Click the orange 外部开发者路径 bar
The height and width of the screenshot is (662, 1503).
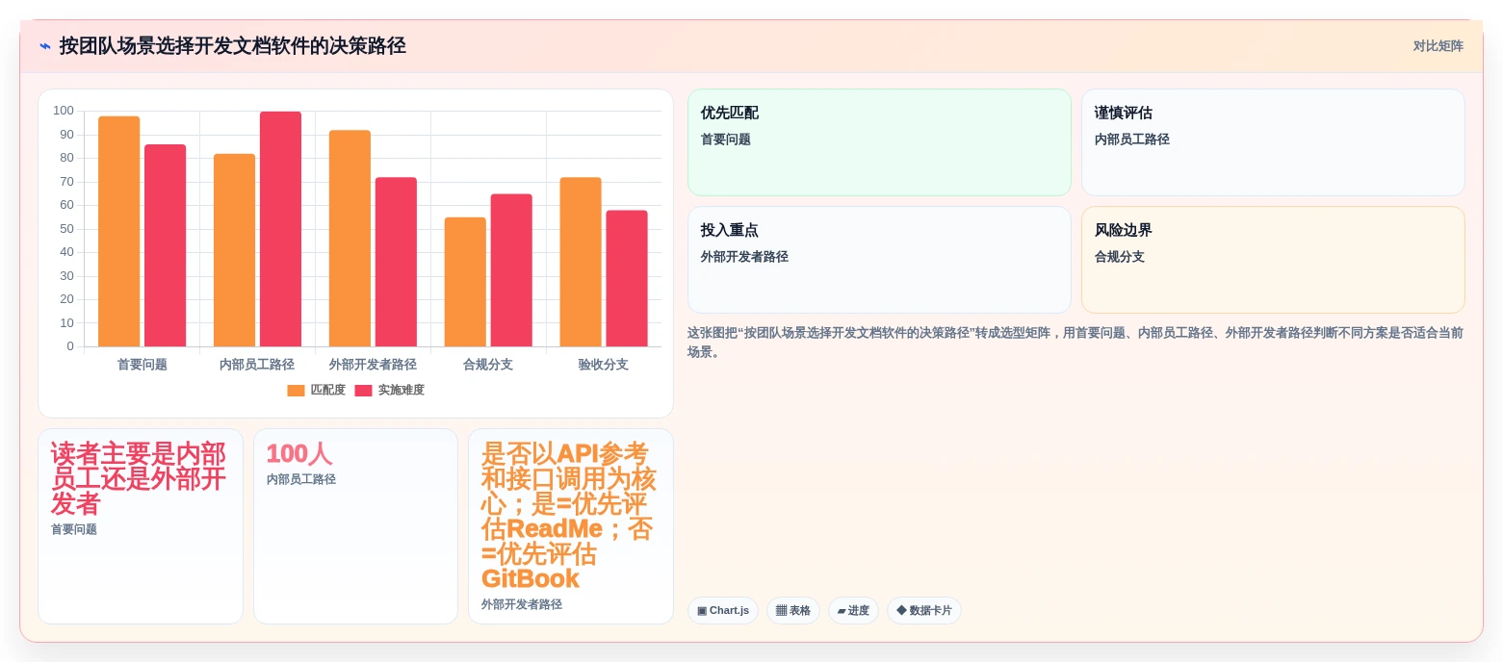click(x=350, y=239)
